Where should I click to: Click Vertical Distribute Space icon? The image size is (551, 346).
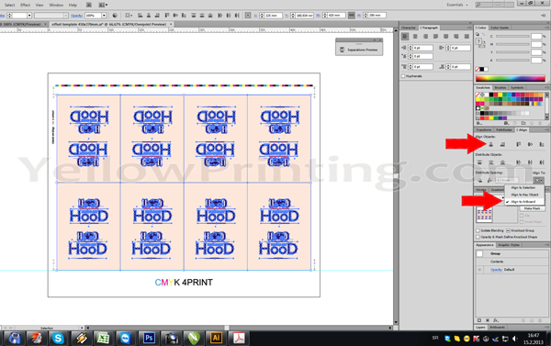[480, 180]
